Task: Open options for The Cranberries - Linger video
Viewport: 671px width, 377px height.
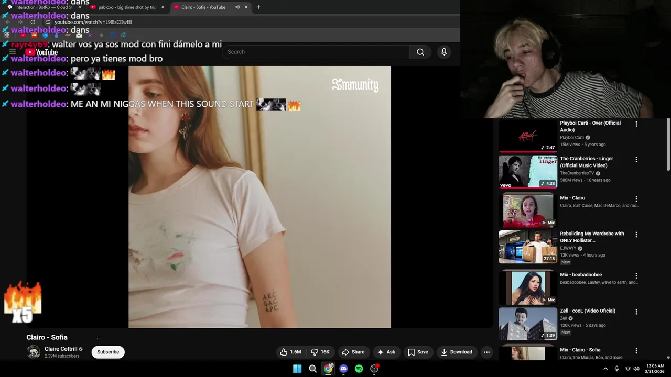Action: point(636,160)
